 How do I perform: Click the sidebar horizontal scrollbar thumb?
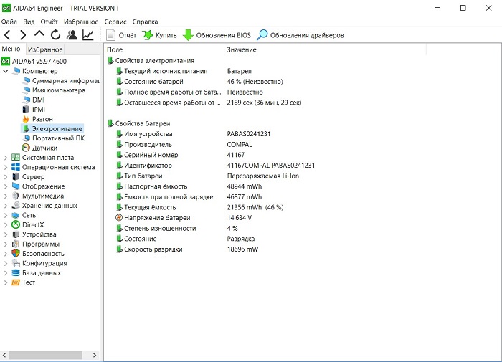pyautogui.click(x=46, y=355)
